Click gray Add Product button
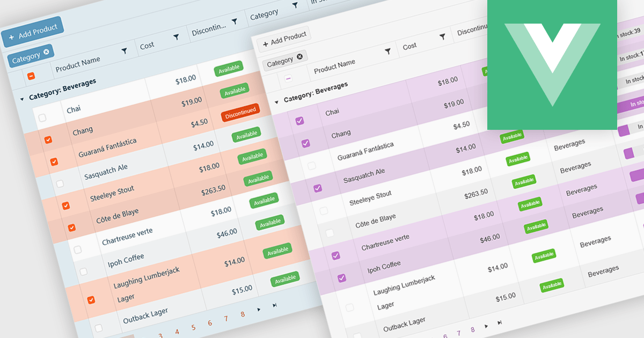 [284, 40]
